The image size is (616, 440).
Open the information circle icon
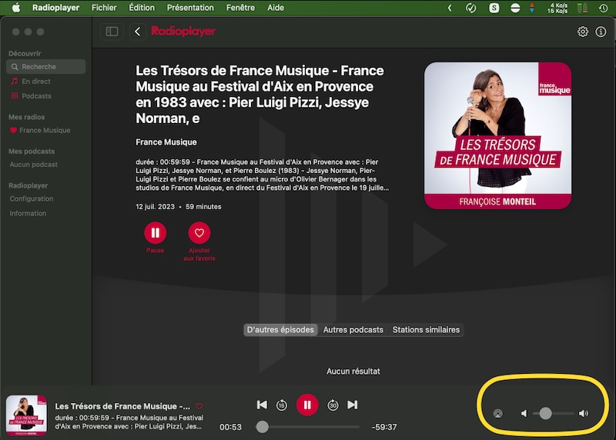pos(601,32)
